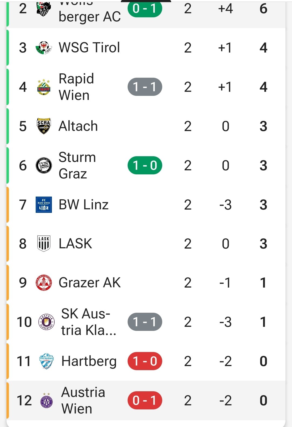Open the LASK team name
This screenshot has height=427, width=292.
(x=75, y=244)
